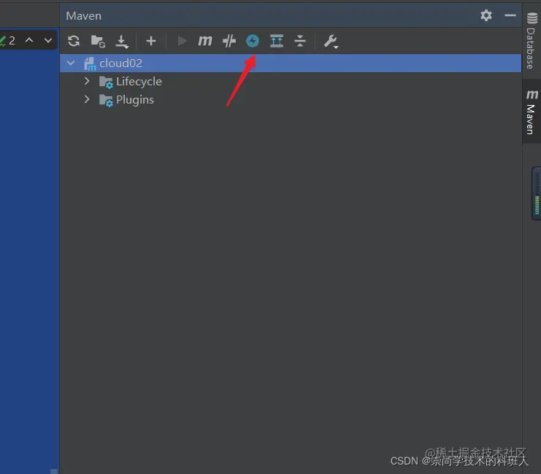Hide the Maven tool window
This screenshot has width=541, height=474.
tap(510, 15)
